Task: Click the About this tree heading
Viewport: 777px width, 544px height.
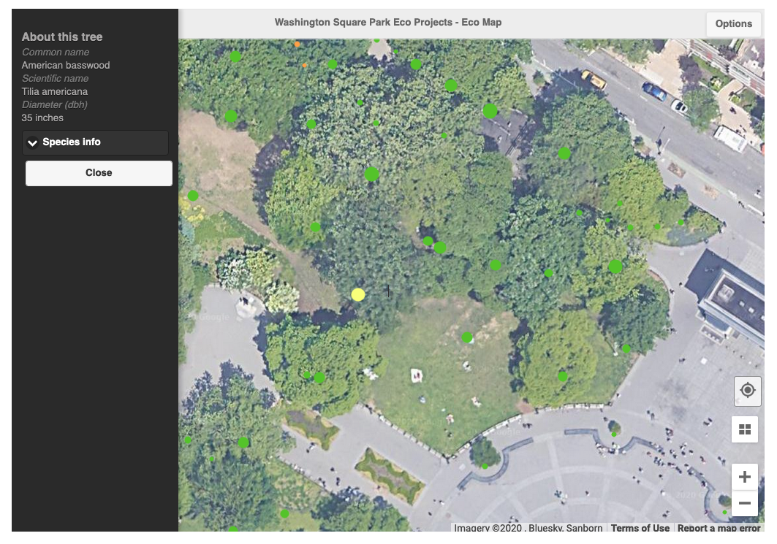Action: 62,37
